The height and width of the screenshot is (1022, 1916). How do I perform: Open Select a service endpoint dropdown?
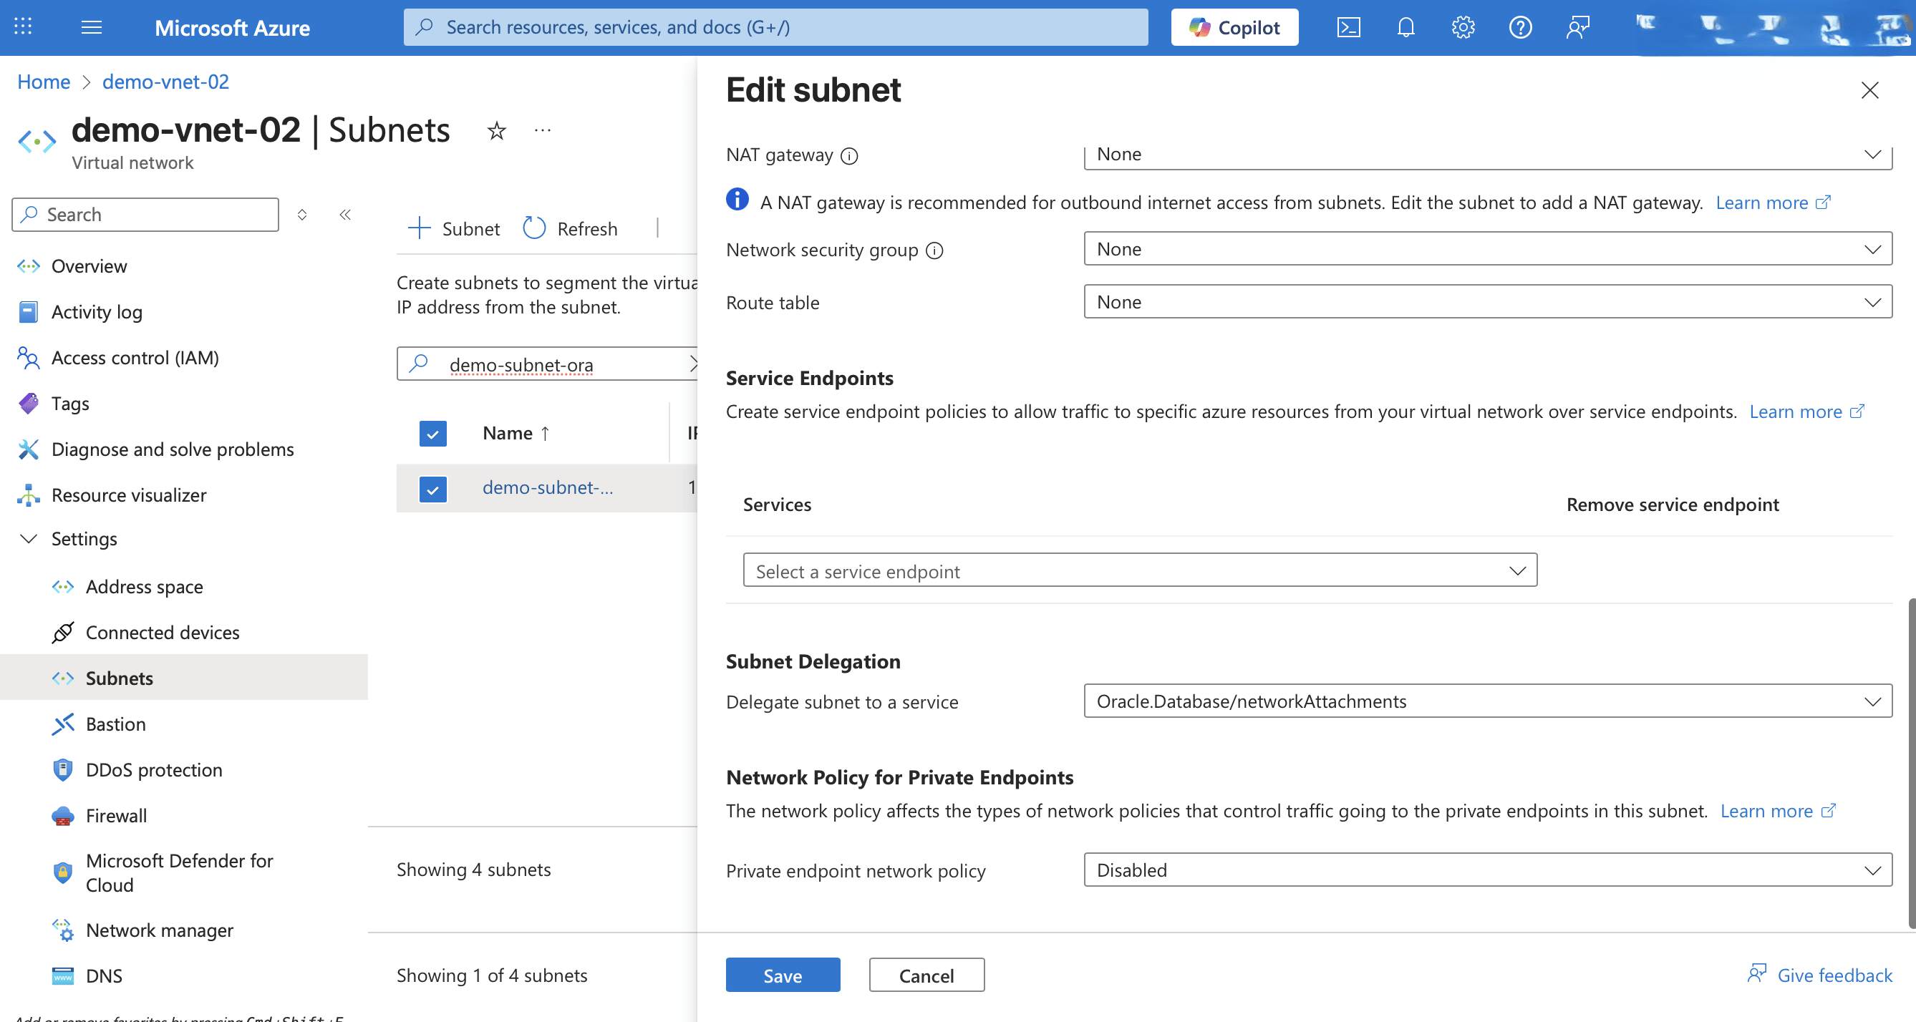point(1139,571)
